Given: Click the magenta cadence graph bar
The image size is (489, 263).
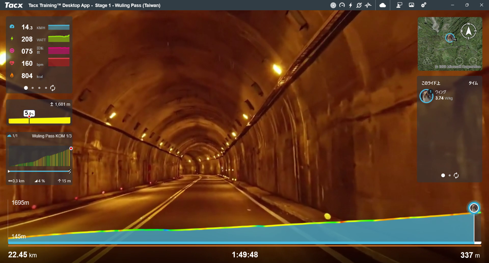Looking at the screenshot, I should pos(59,50).
